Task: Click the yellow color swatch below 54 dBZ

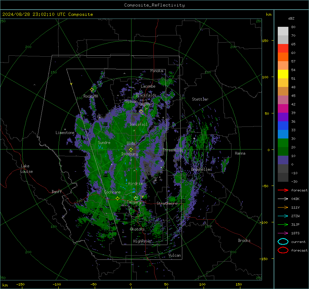Action: pos(283,74)
